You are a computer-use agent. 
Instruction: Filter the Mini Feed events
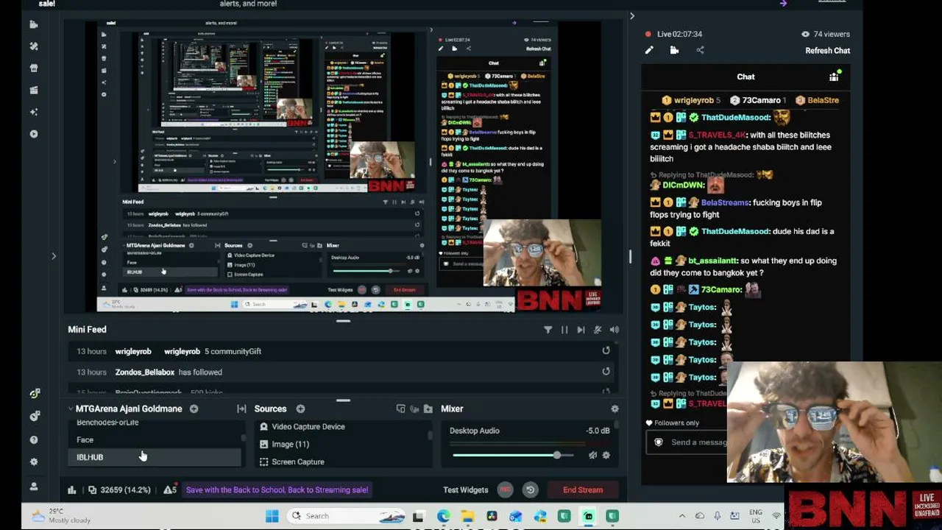click(x=548, y=330)
